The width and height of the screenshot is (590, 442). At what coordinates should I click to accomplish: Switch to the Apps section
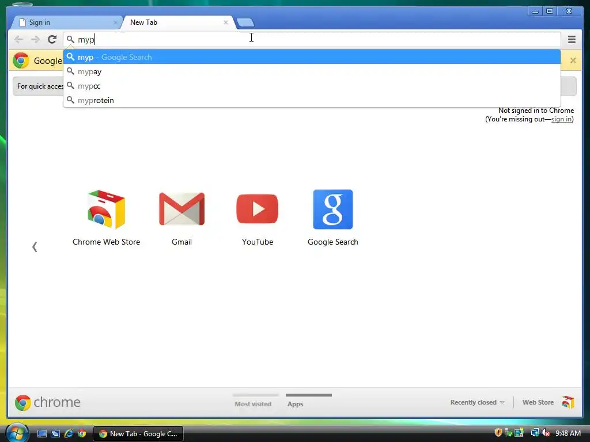[x=296, y=404]
